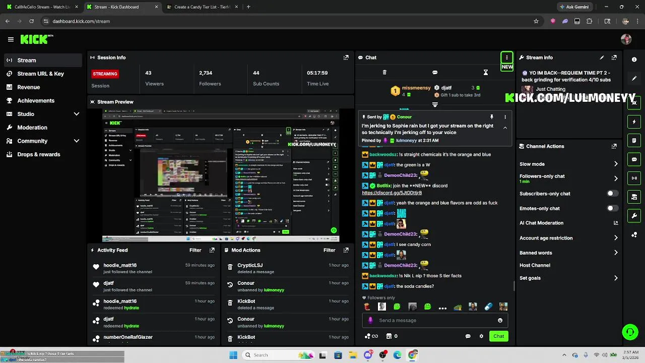Viewport: 645px width, 363px height.
Task: Bookmark this page with star icon
Action: [x=536, y=21]
